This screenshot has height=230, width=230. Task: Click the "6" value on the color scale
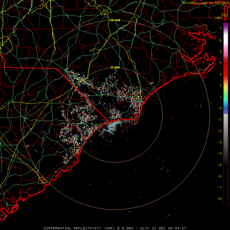pyautogui.click(x=221, y=40)
